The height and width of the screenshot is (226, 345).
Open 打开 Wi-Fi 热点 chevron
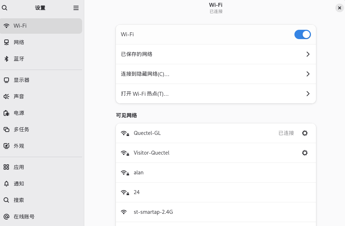click(x=307, y=94)
